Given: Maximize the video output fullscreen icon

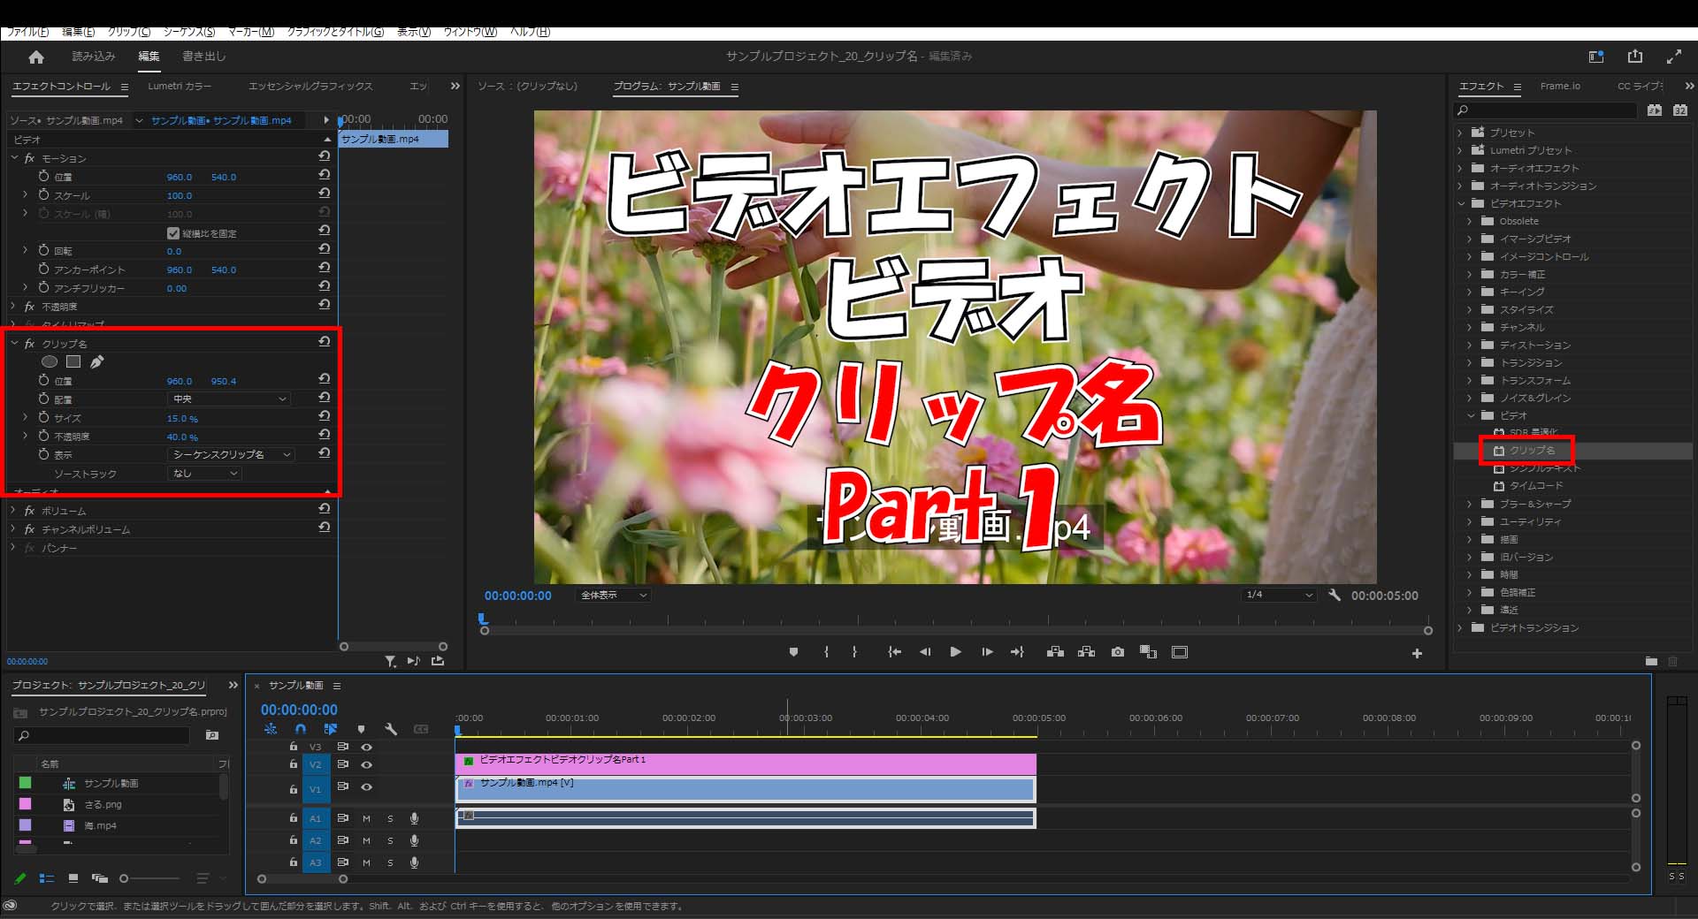Looking at the screenshot, I should (1674, 57).
